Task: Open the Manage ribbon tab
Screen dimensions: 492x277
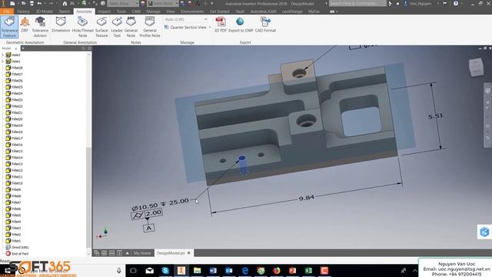Action: pyautogui.click(x=153, y=12)
